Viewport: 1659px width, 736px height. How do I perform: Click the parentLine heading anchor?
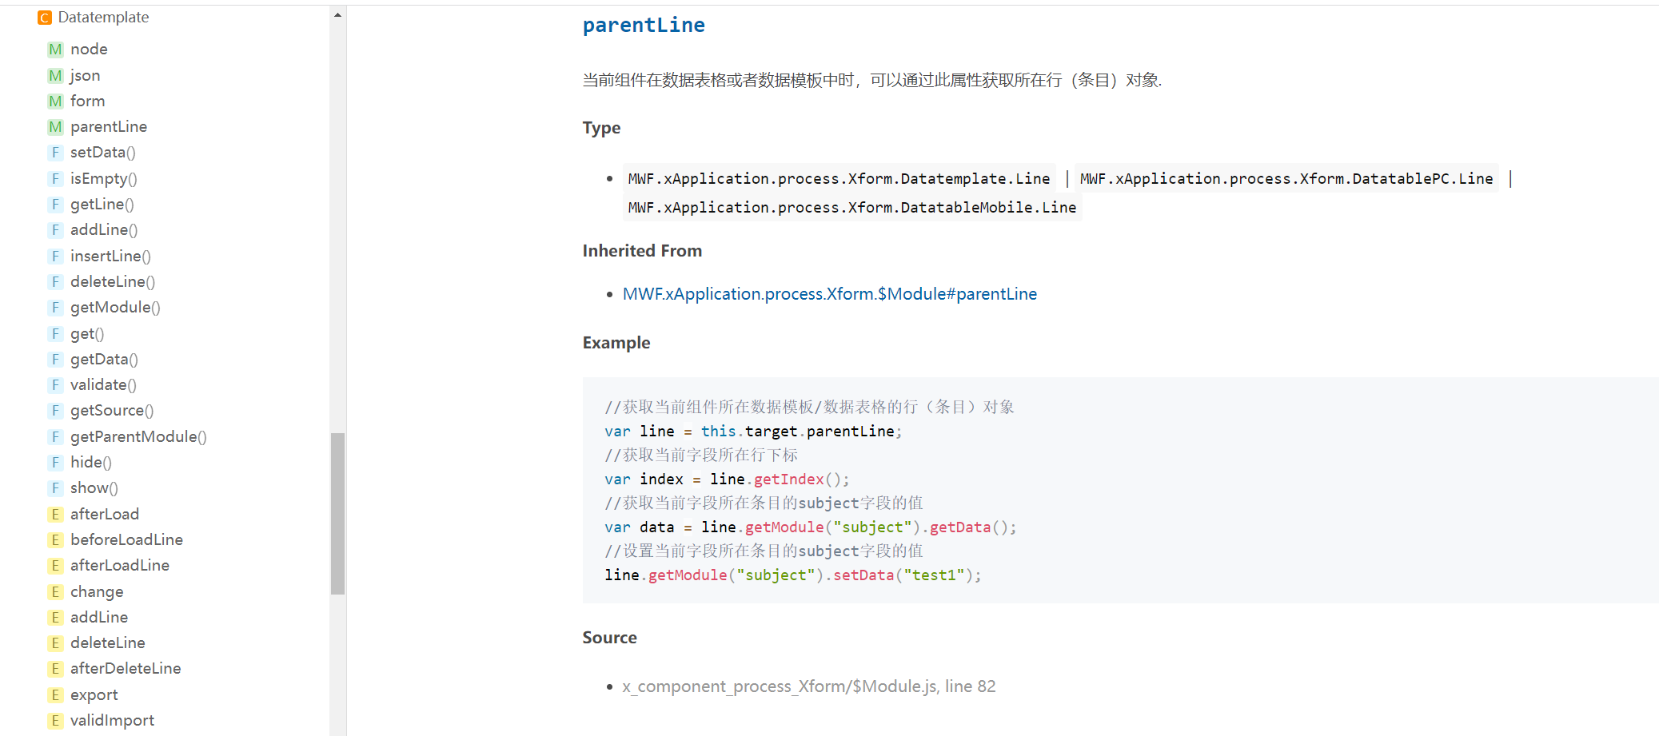(x=643, y=26)
